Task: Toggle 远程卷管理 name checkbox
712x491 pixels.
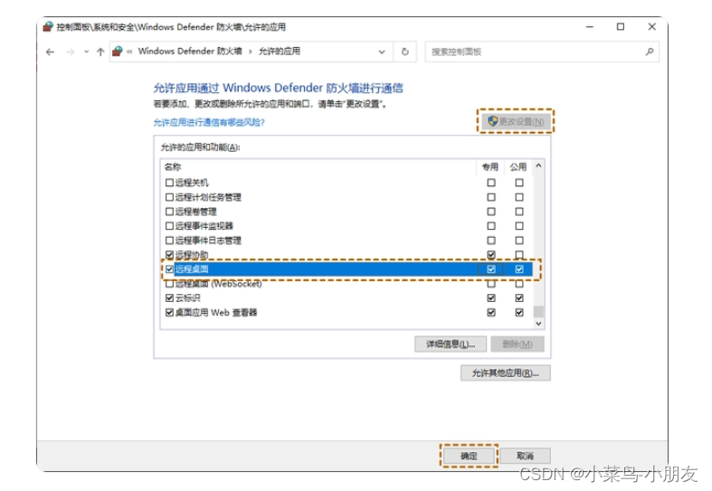Action: pos(169,212)
